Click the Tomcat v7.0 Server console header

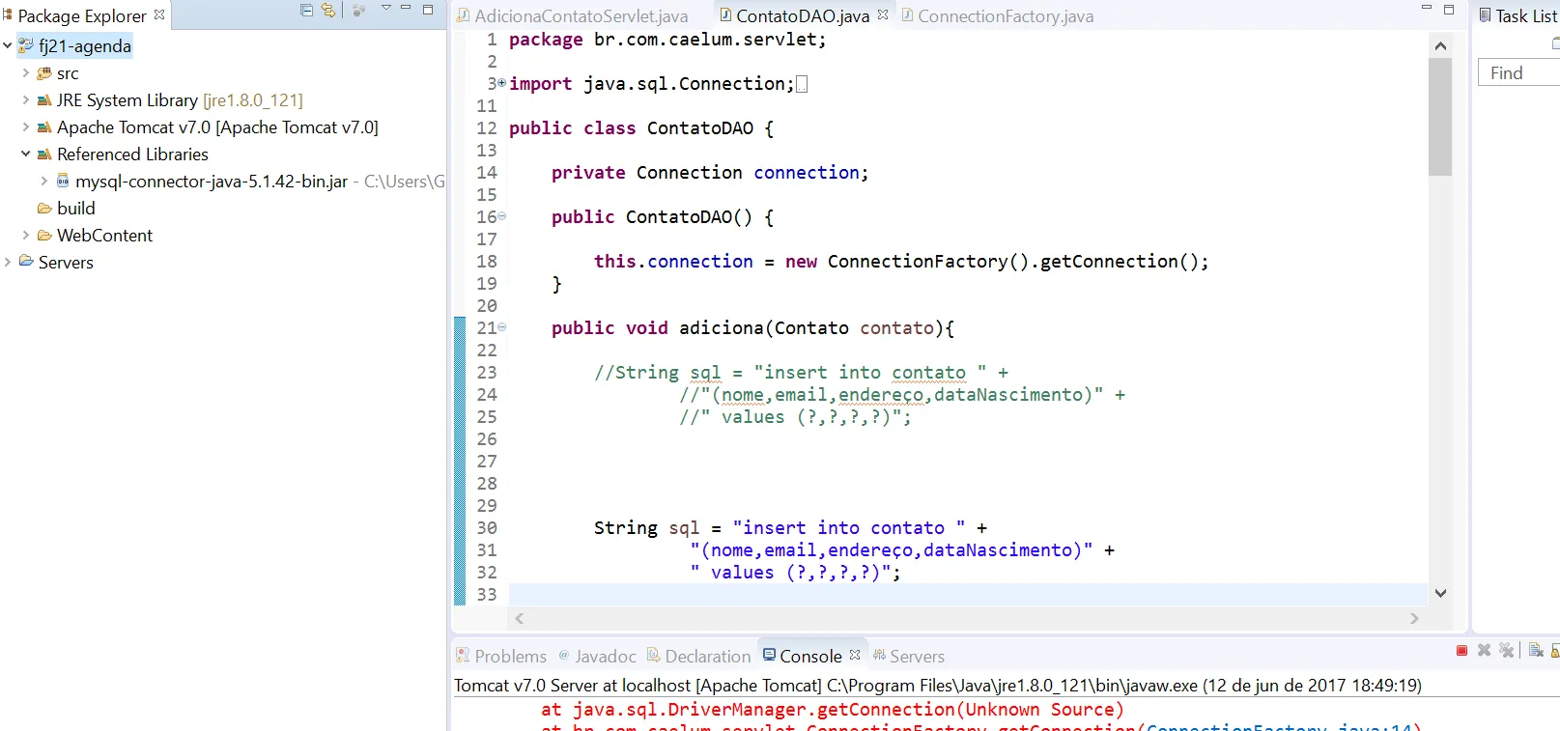coord(938,685)
